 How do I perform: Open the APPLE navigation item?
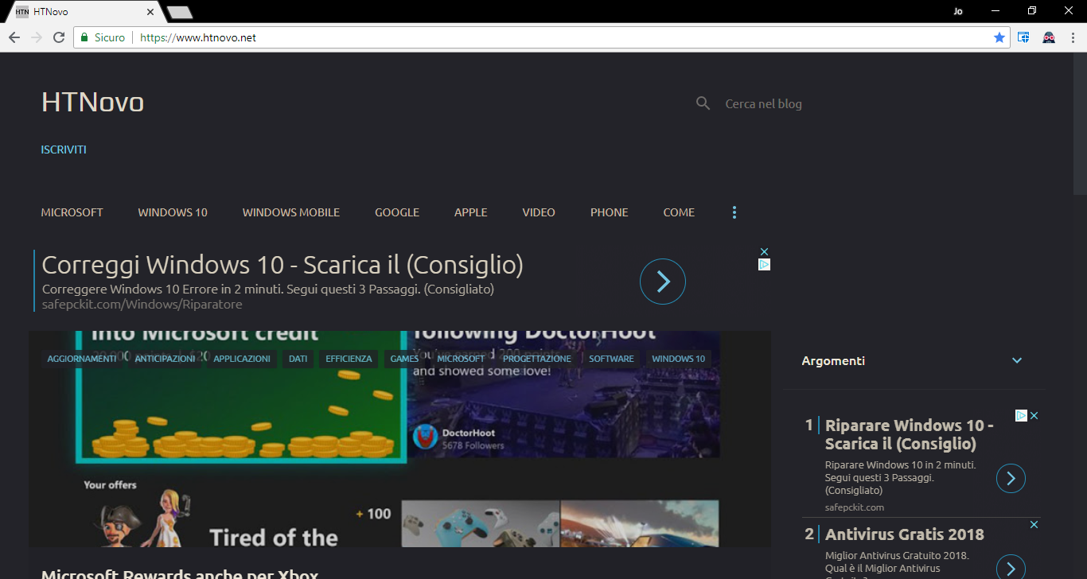[x=471, y=212]
